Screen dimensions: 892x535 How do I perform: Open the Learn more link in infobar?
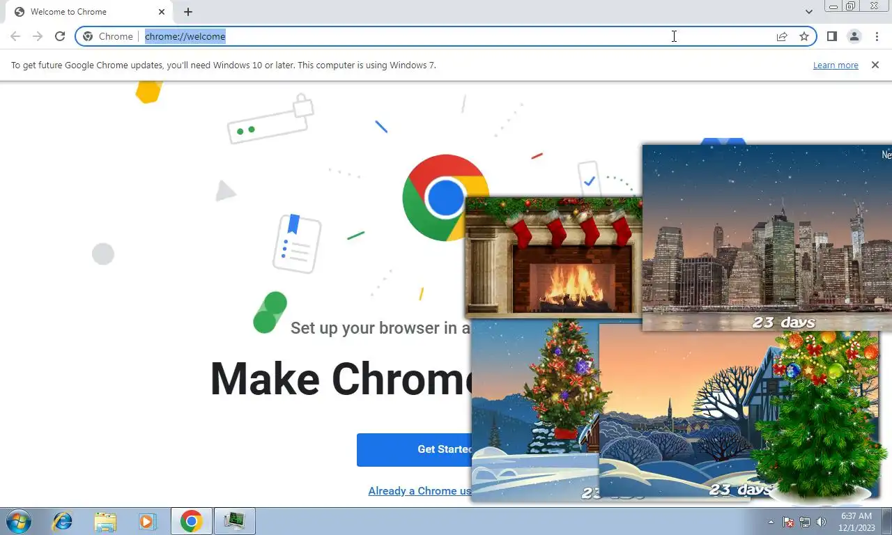point(836,65)
